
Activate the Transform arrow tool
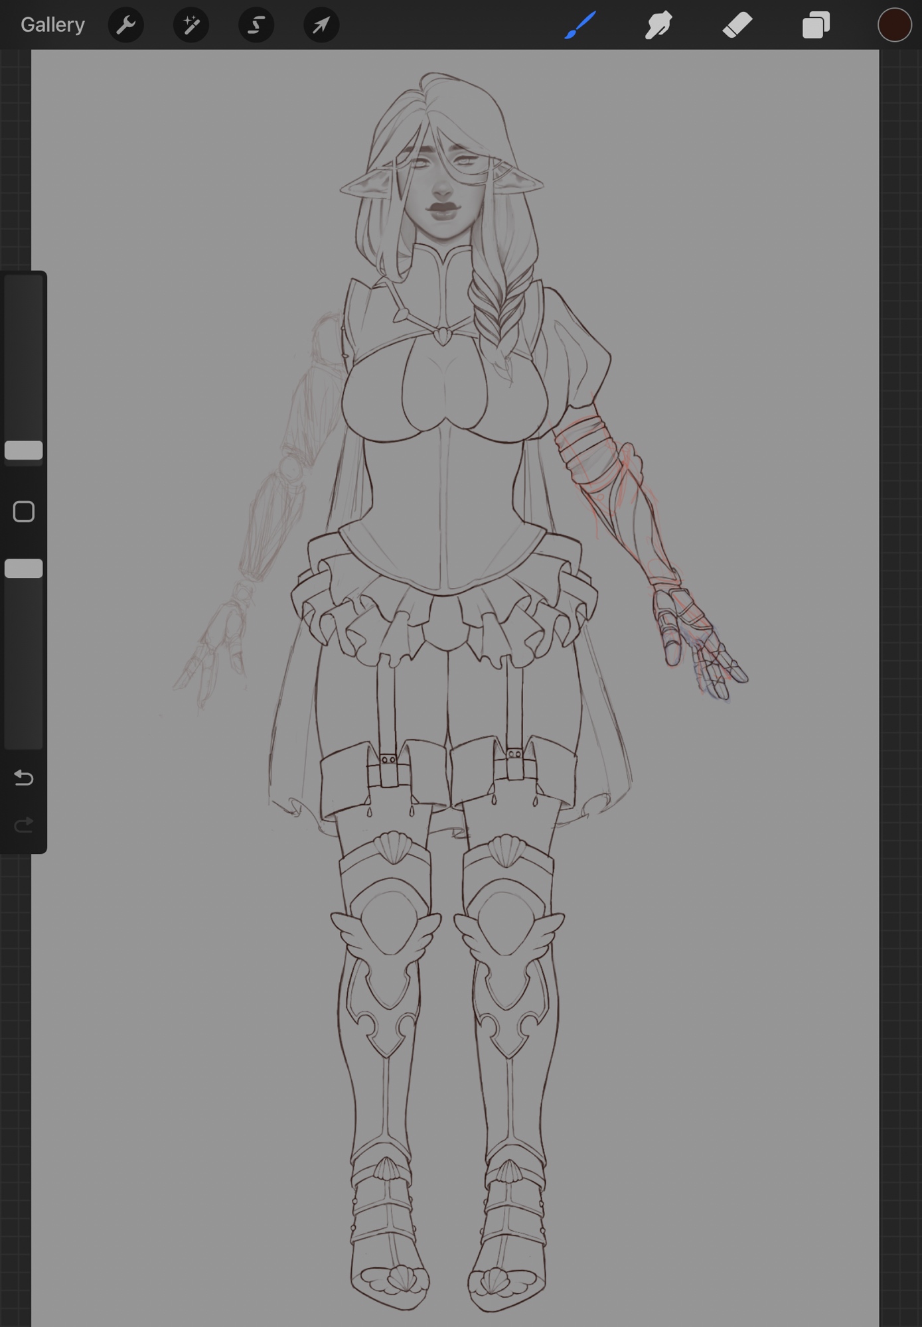pyautogui.click(x=321, y=25)
